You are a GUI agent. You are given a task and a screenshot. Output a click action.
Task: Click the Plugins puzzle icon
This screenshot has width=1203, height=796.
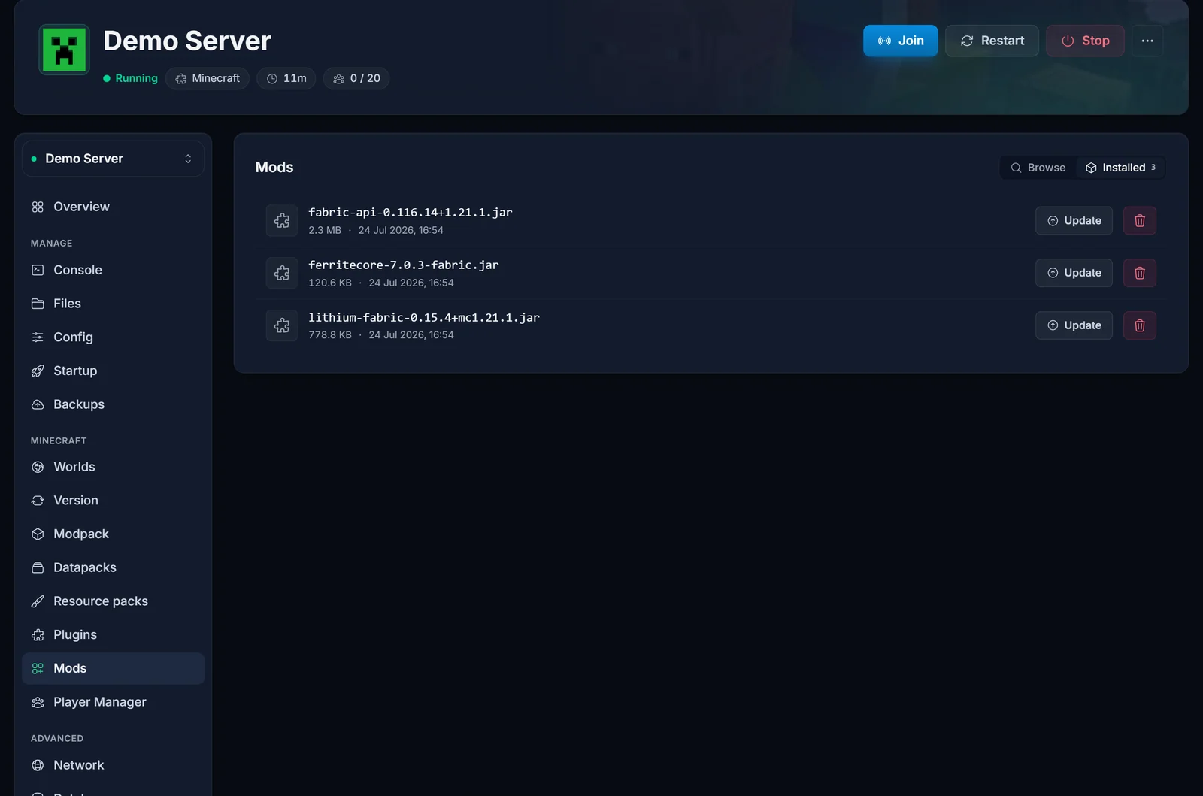(38, 635)
